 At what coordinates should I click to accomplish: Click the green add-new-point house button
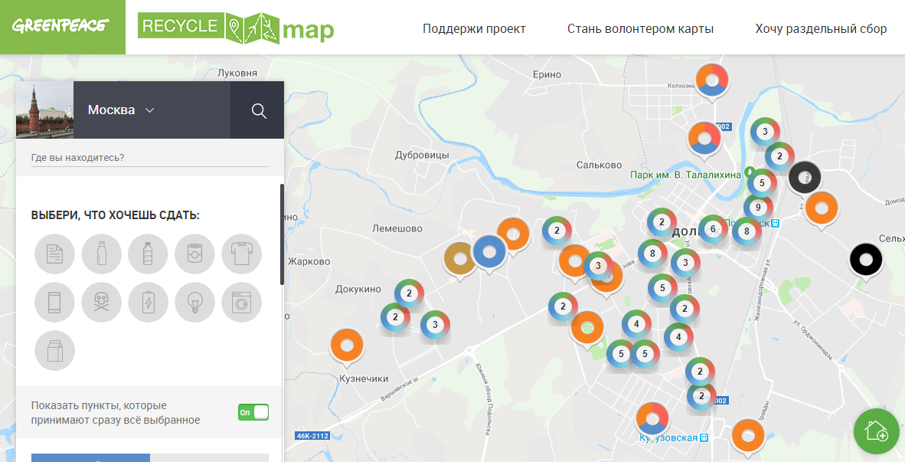pos(876,431)
